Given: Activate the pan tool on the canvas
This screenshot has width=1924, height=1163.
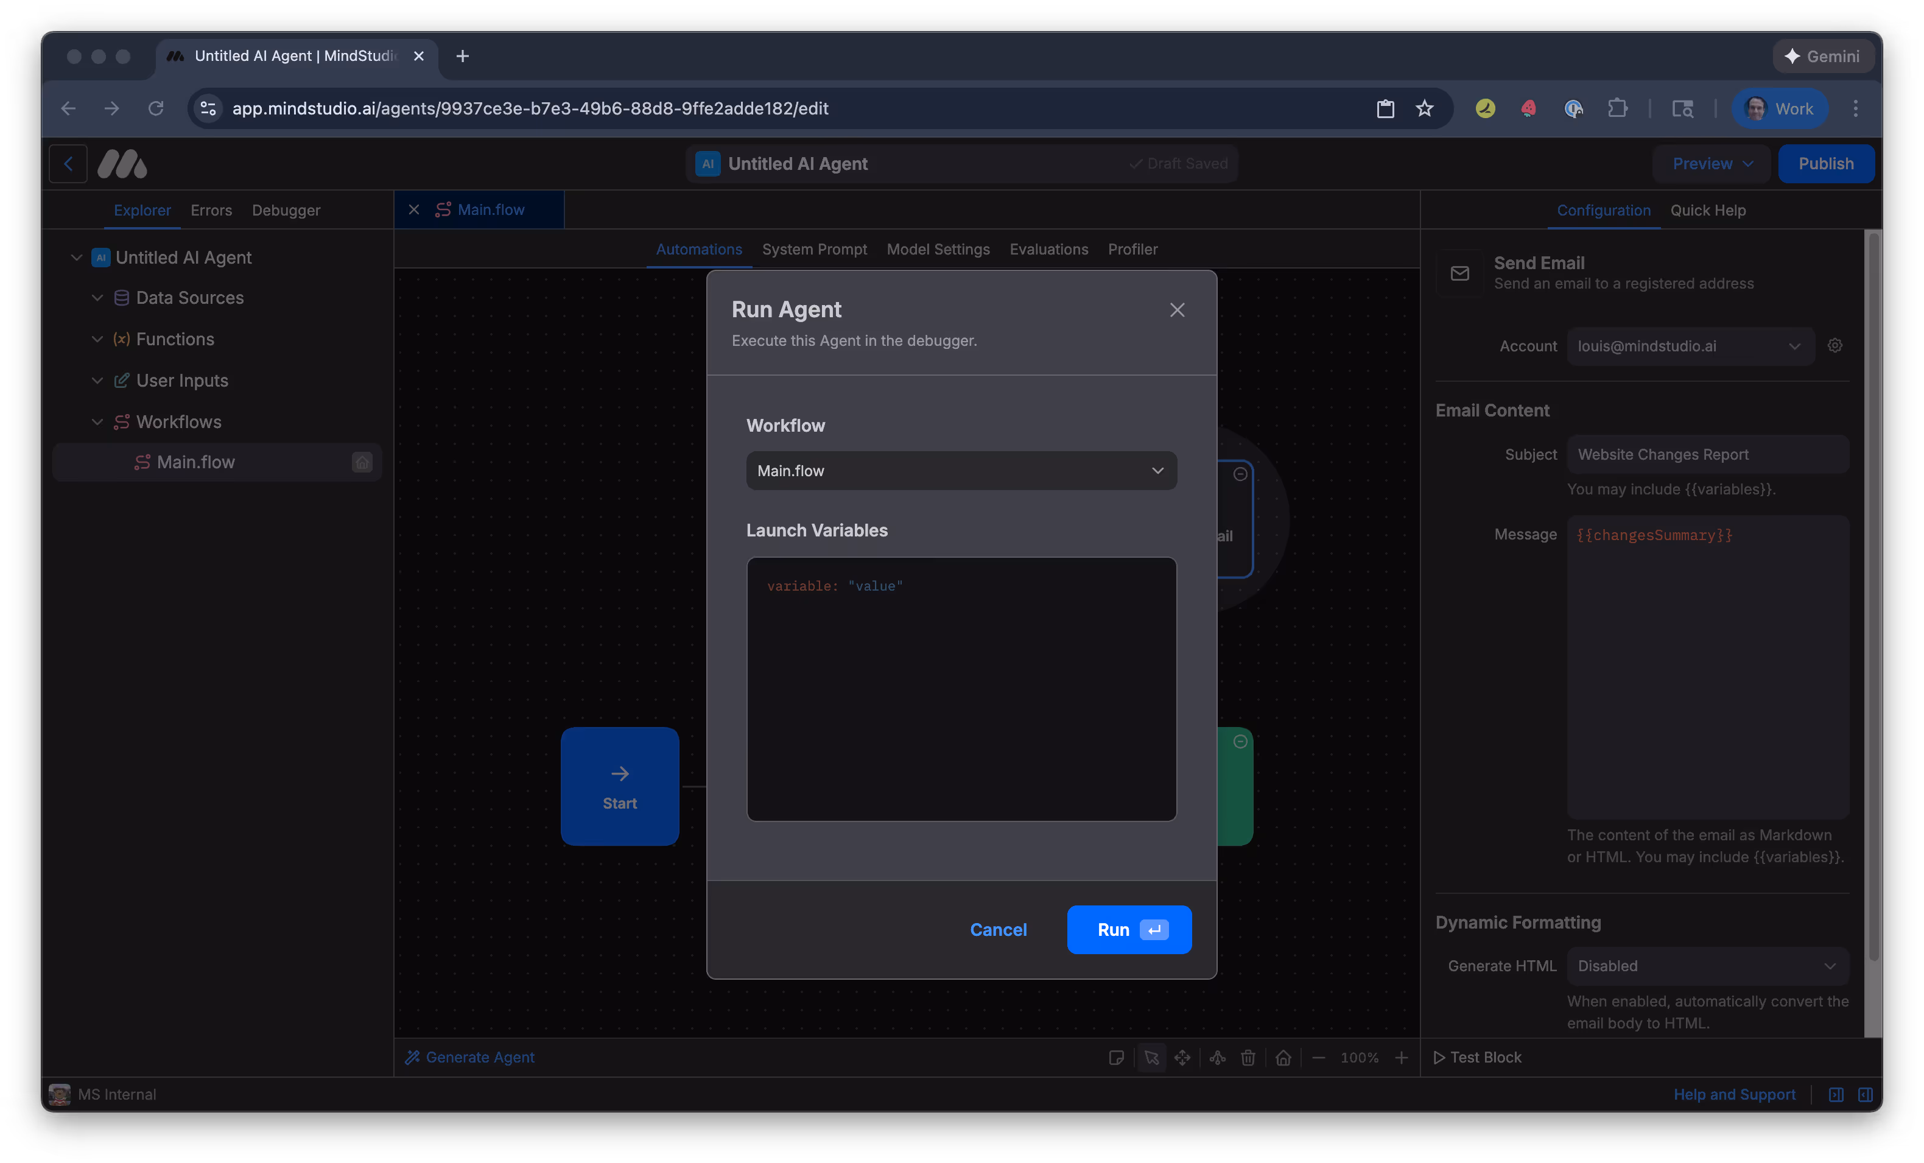Looking at the screenshot, I should pos(1182,1058).
